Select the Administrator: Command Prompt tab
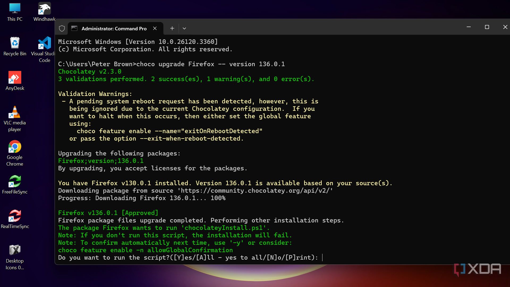The image size is (510, 287). [114, 28]
